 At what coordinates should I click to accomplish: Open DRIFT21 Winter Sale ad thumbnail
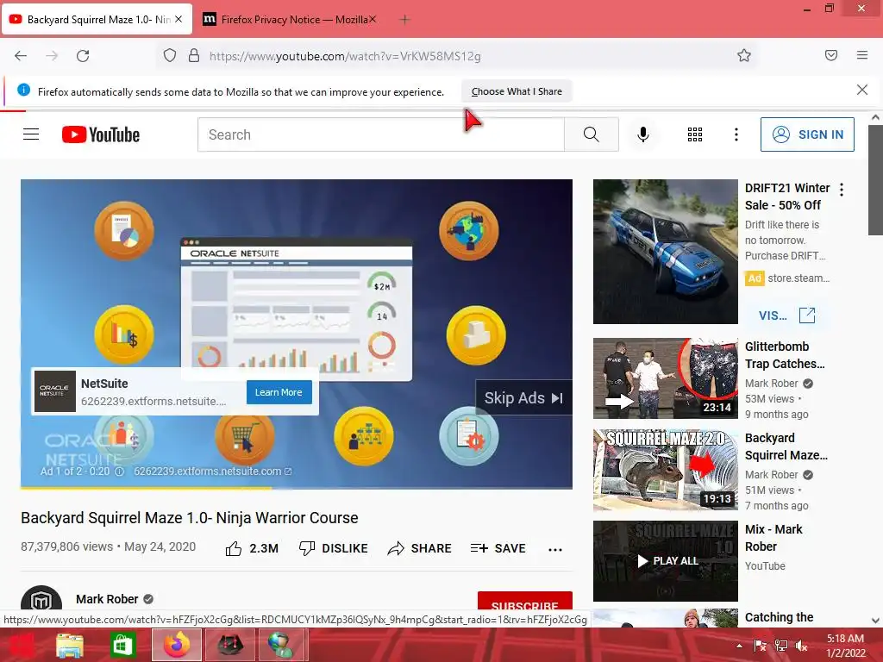665,252
